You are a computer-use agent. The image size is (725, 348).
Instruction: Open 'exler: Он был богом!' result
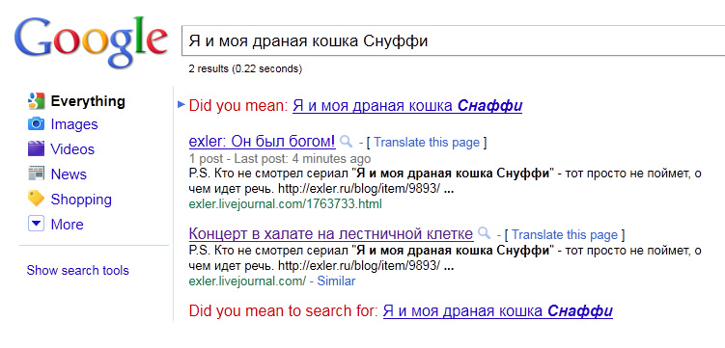coord(263,142)
